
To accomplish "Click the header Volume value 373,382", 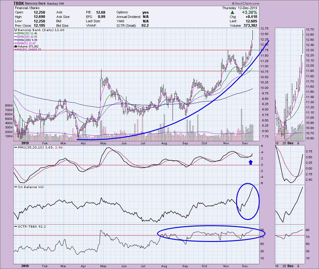I will tap(250, 26).
